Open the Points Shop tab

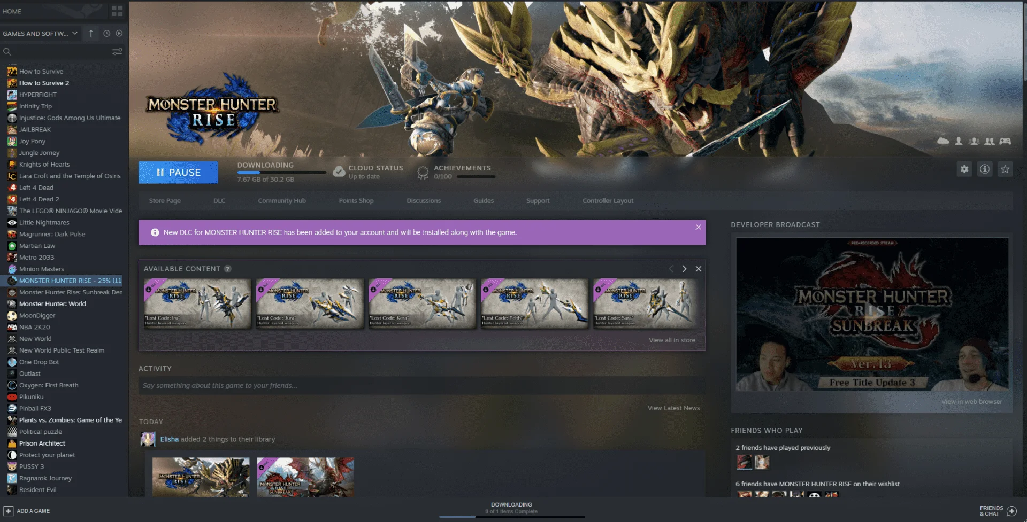click(356, 201)
